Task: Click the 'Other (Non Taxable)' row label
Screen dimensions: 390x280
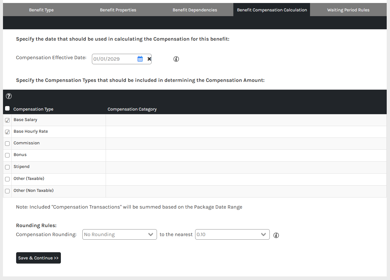Action: 34,190
